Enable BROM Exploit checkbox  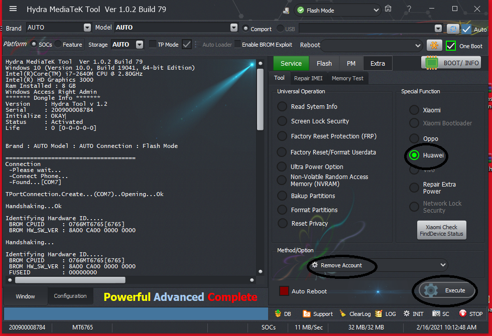click(237, 45)
